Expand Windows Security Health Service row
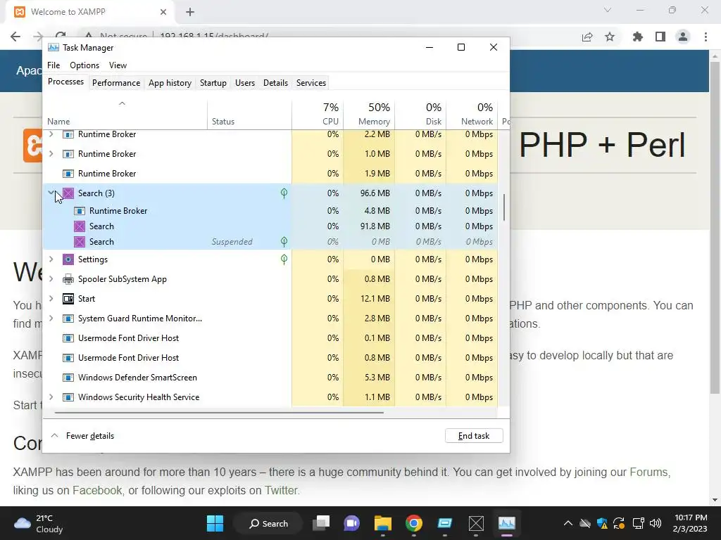Image resolution: width=721 pixels, height=540 pixels. click(51, 397)
